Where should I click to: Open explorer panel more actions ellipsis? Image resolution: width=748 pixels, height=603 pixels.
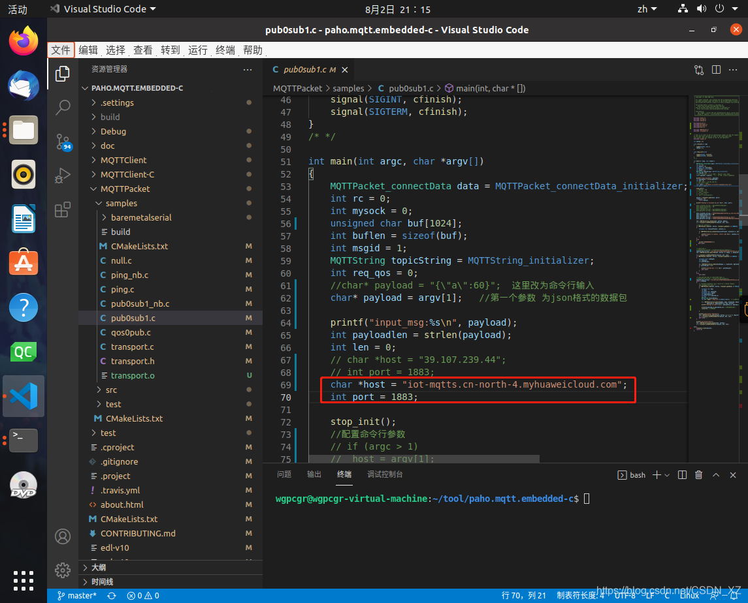tap(247, 70)
